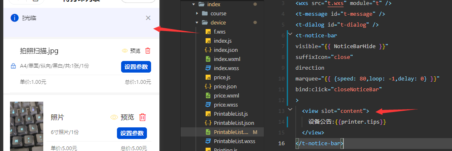This screenshot has width=452, height=151.
Task: Open PrintableList.js in the file tree
Action: point(231,114)
